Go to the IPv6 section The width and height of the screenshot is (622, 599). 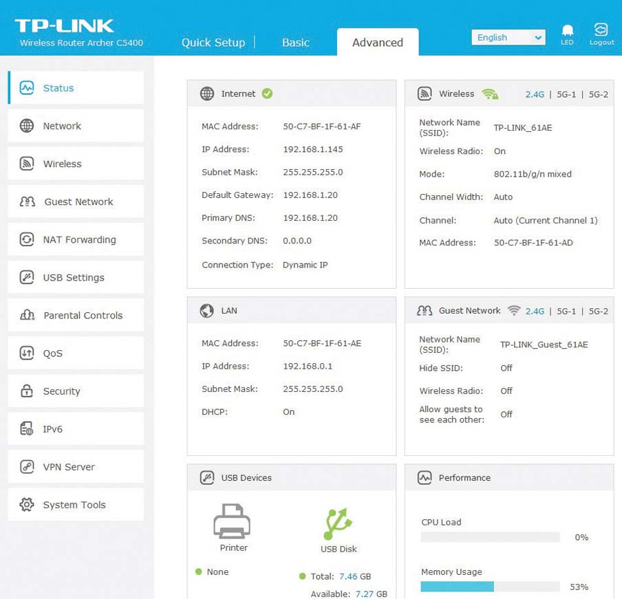pyautogui.click(x=76, y=428)
